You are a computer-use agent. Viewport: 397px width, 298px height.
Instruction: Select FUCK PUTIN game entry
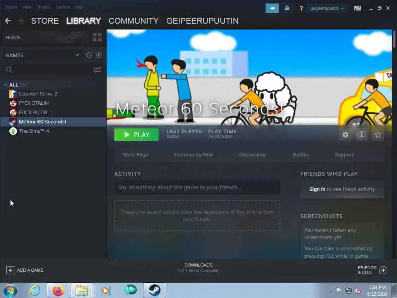click(53, 112)
